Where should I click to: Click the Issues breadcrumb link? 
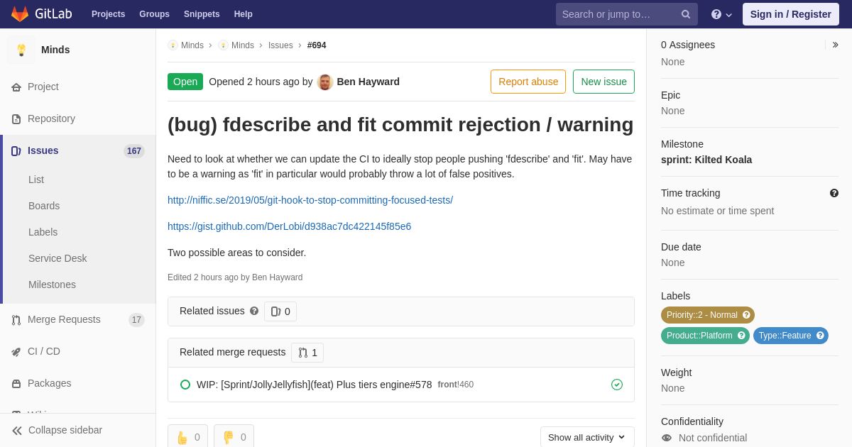click(x=280, y=45)
